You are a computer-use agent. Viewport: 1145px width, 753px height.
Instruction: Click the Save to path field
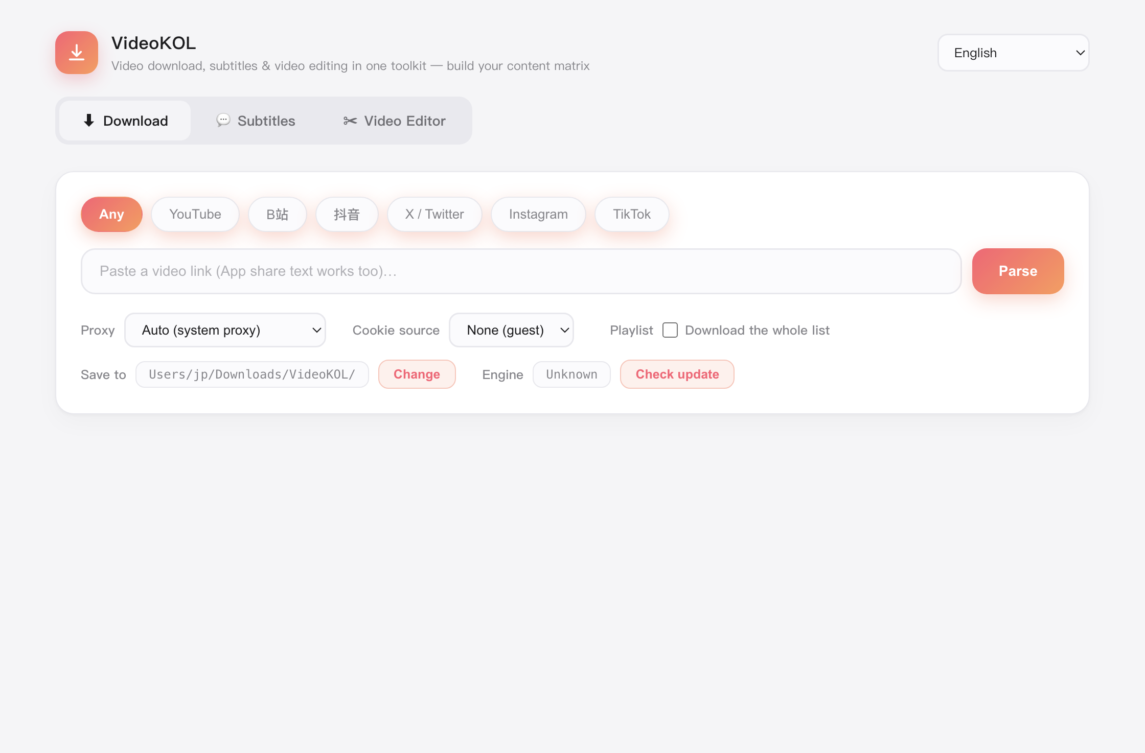click(252, 374)
